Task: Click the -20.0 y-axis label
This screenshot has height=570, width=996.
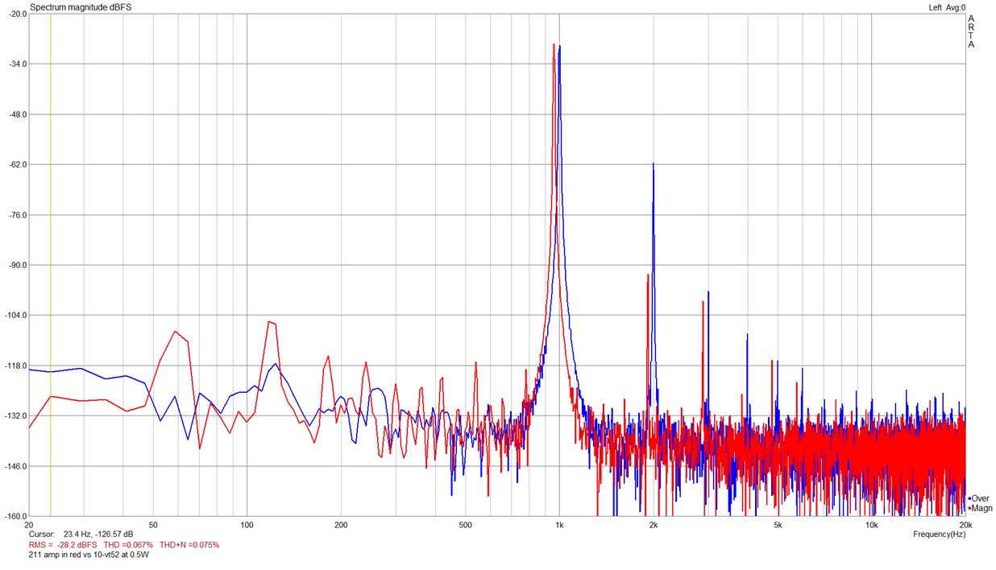Action: pos(17,14)
